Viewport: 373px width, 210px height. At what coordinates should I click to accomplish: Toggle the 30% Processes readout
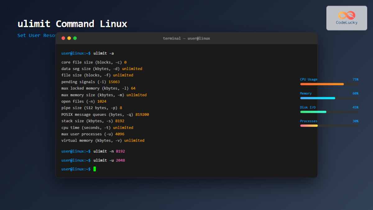pos(356,121)
